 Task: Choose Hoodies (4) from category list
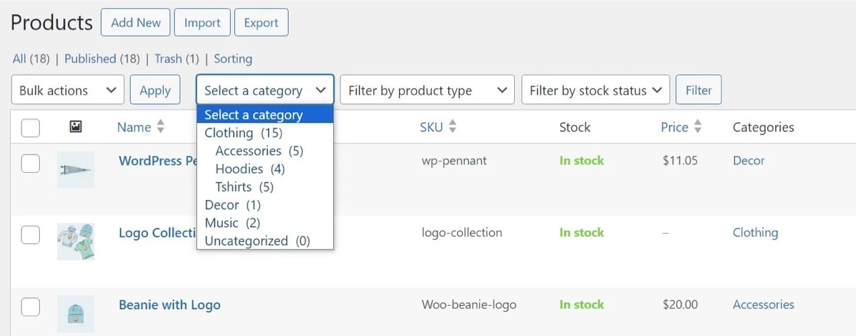(x=250, y=169)
